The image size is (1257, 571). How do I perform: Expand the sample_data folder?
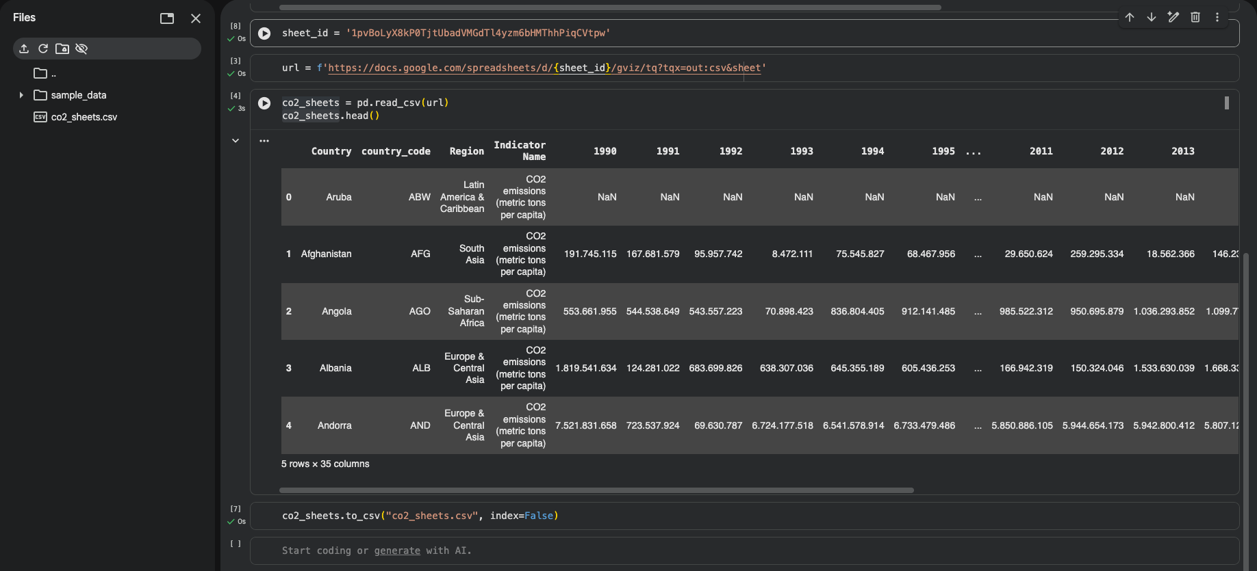pyautogui.click(x=21, y=95)
